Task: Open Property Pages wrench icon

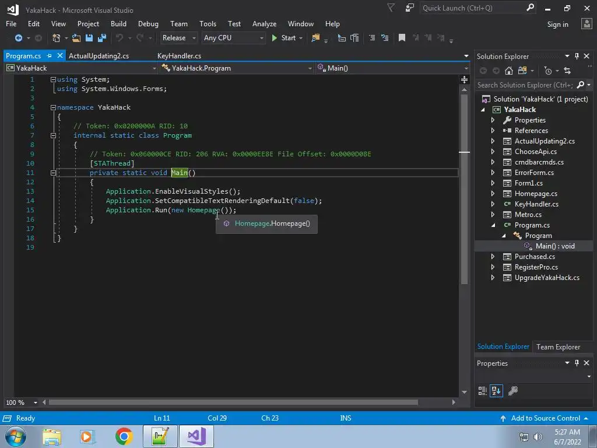Action: click(513, 390)
